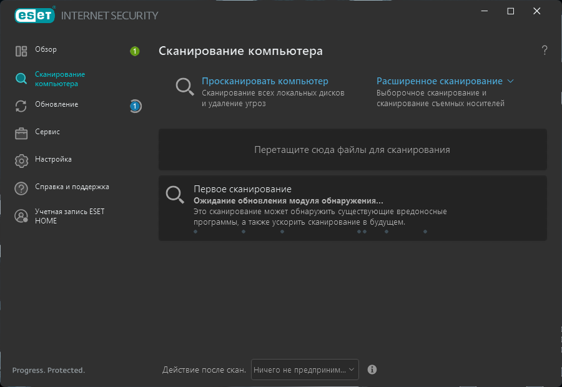
Task: Click the ESET logo in the header
Action: point(35,15)
